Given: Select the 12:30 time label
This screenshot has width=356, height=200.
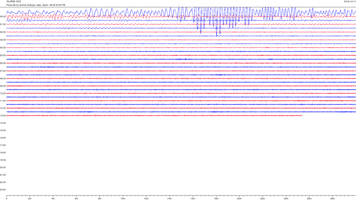Looking at the screenshot, I should (x=3, y=108).
